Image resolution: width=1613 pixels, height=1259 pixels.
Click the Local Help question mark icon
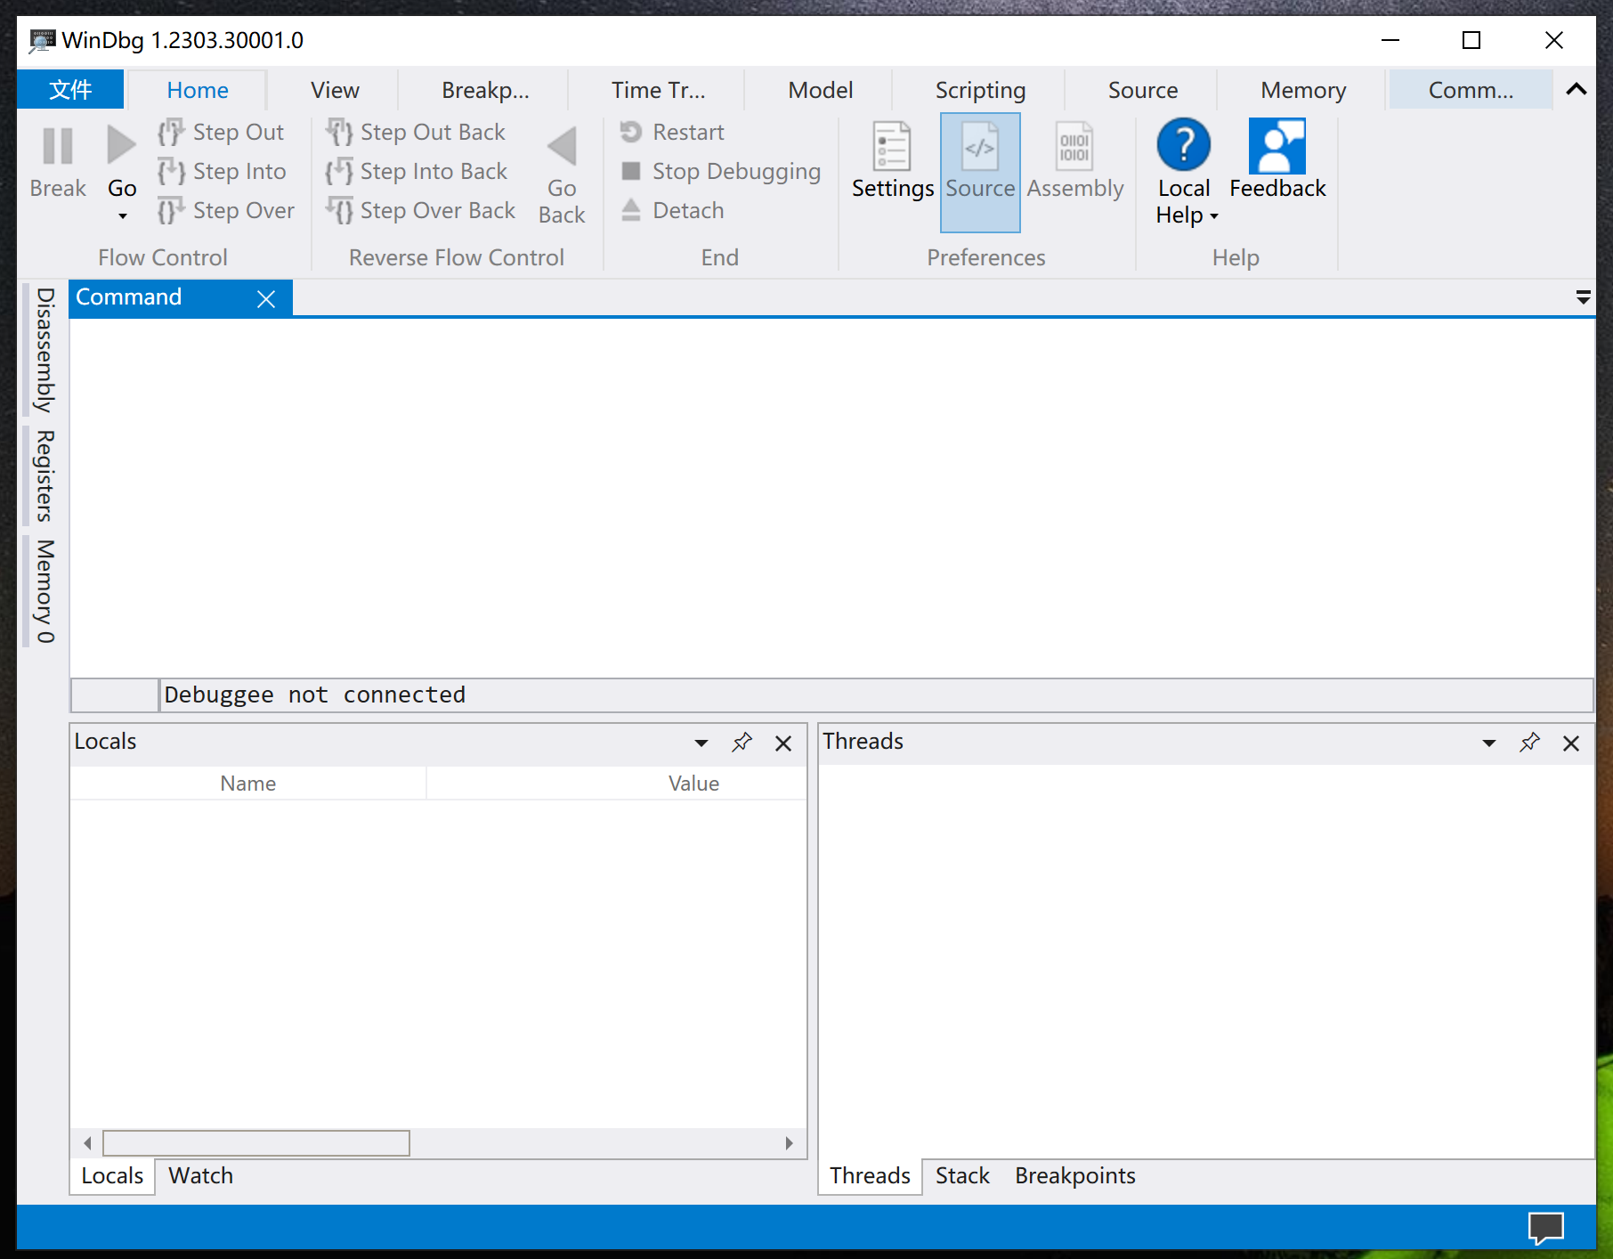(x=1183, y=145)
